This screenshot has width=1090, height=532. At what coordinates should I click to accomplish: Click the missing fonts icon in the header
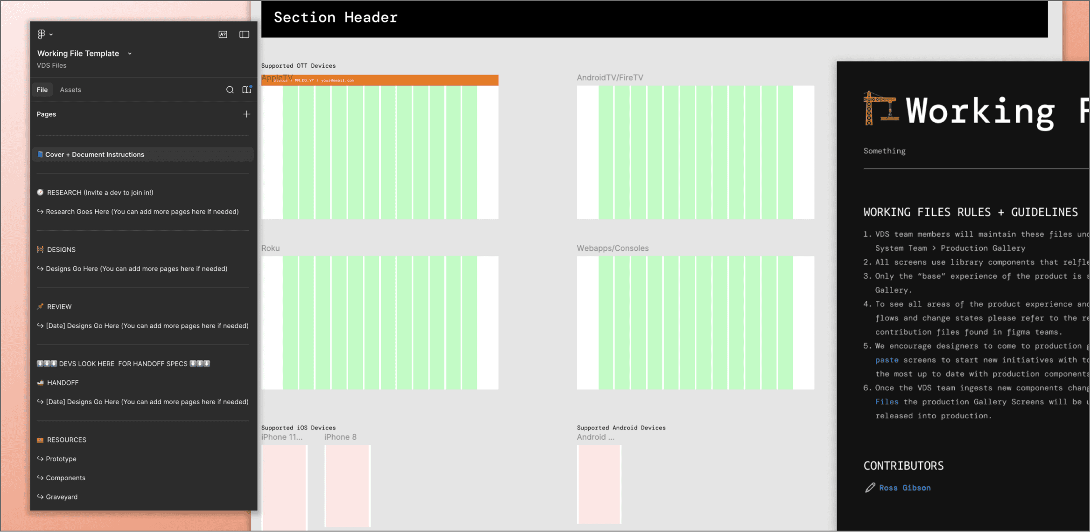(x=223, y=35)
